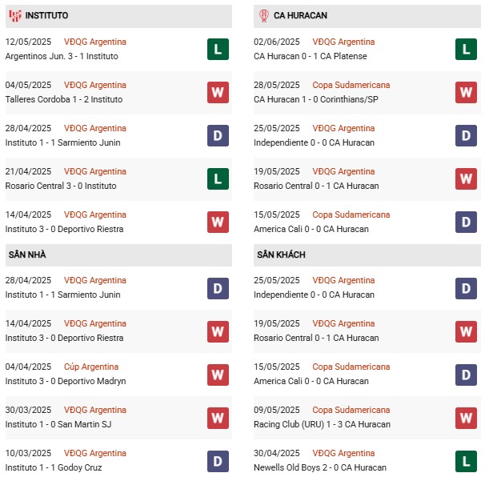The image size is (485, 477).
Task: Click the L badge for Argentinos Jun. match
Action: click(218, 49)
